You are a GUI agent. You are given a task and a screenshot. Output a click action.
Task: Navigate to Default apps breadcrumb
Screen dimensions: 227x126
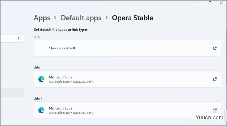click(x=81, y=18)
